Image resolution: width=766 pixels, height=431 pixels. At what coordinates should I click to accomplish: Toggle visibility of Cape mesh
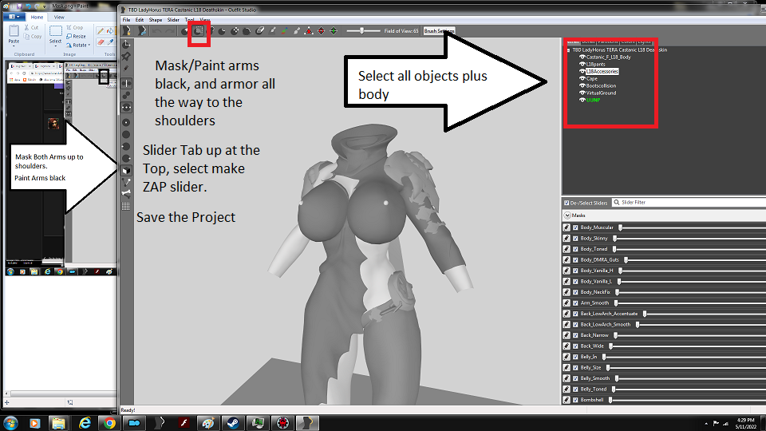pos(582,78)
